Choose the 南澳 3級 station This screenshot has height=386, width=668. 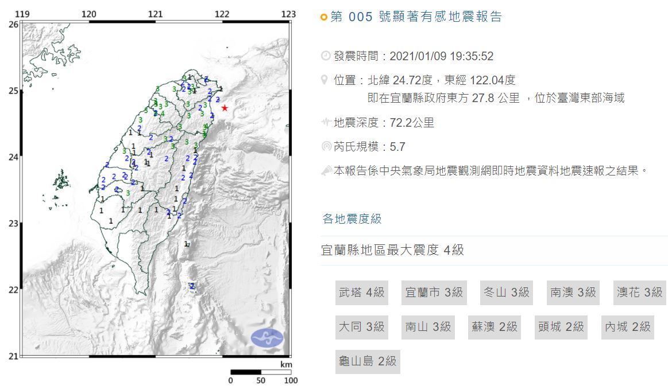click(573, 293)
